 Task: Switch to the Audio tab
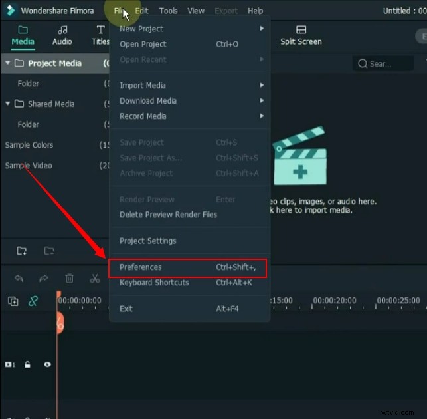(62, 35)
